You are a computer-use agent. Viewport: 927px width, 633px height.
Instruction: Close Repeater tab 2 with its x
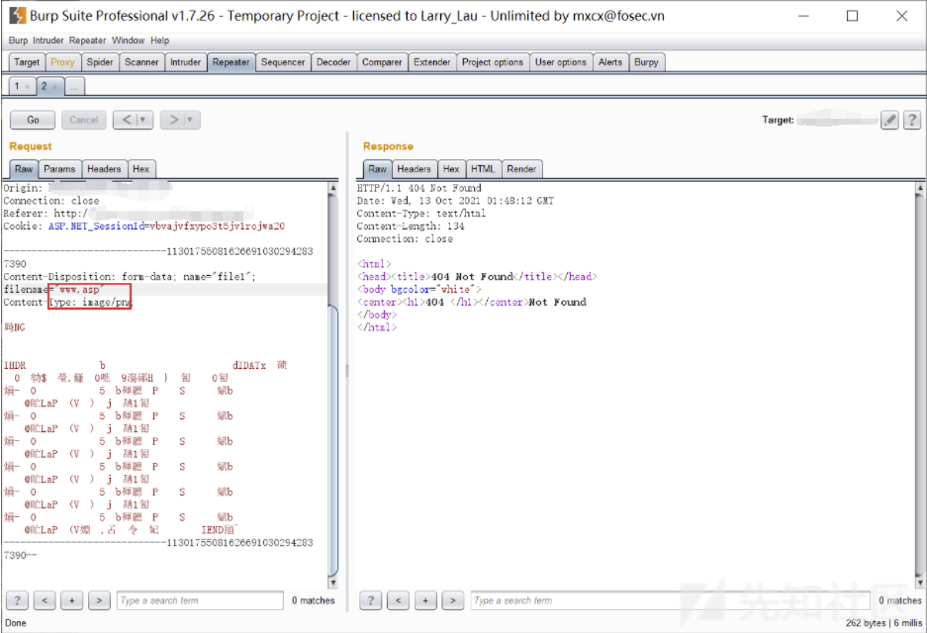tap(54, 87)
